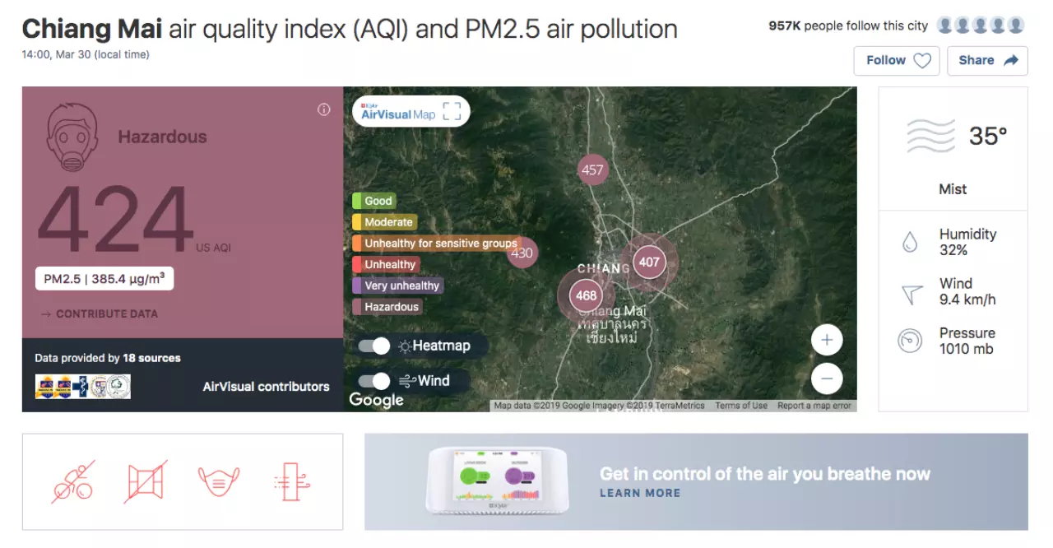Click the pressure gauge icon

[910, 341]
